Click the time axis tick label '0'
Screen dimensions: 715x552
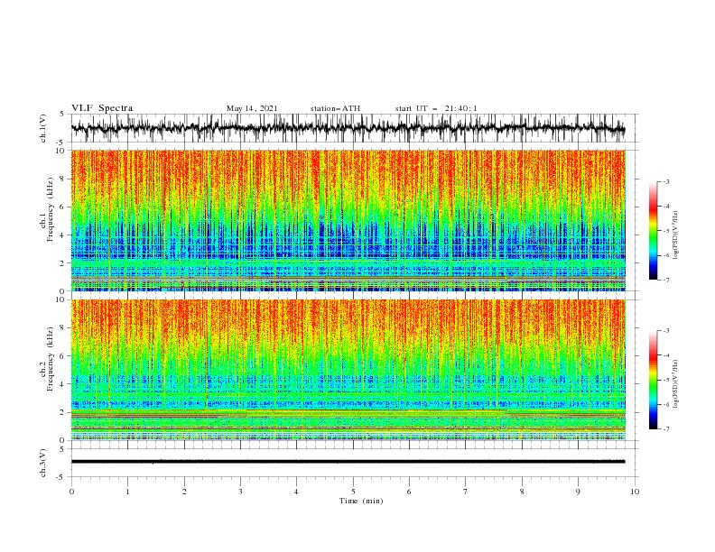(x=71, y=492)
